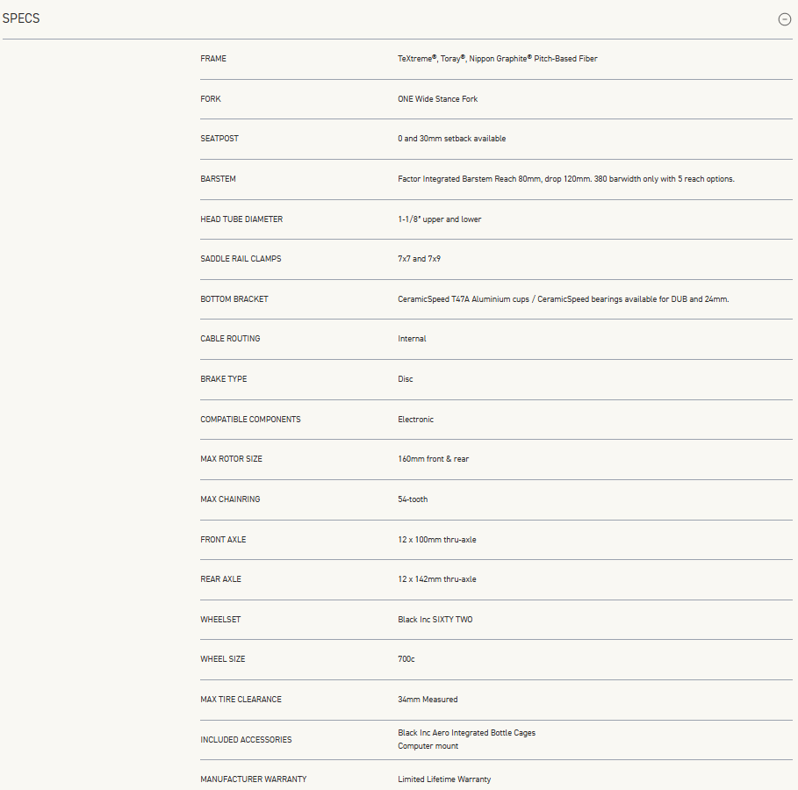Select the FRAME label
The width and height of the screenshot is (798, 790).
(x=213, y=59)
